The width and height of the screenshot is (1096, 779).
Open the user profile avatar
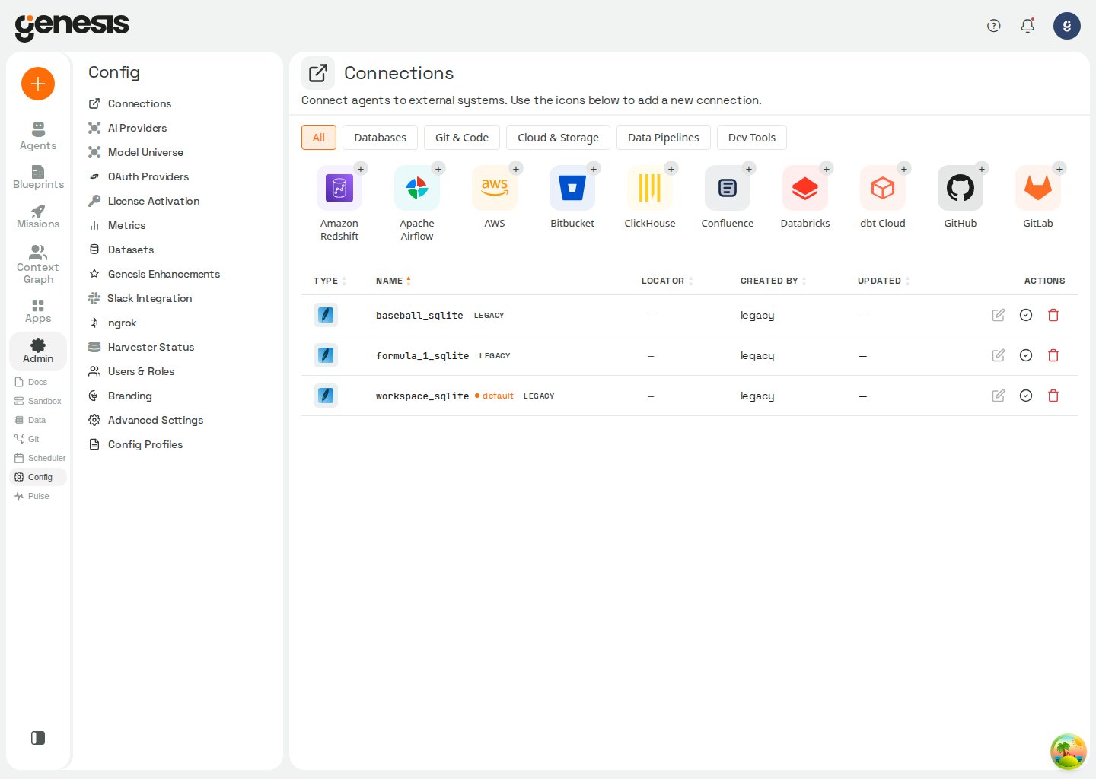coord(1067,26)
